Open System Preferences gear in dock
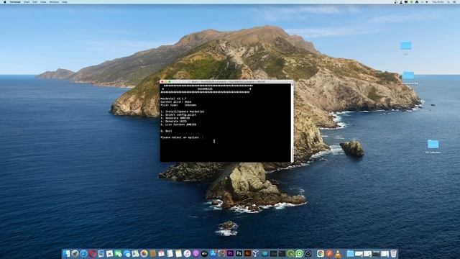This screenshot has width=460, height=259. pyautogui.click(x=221, y=253)
